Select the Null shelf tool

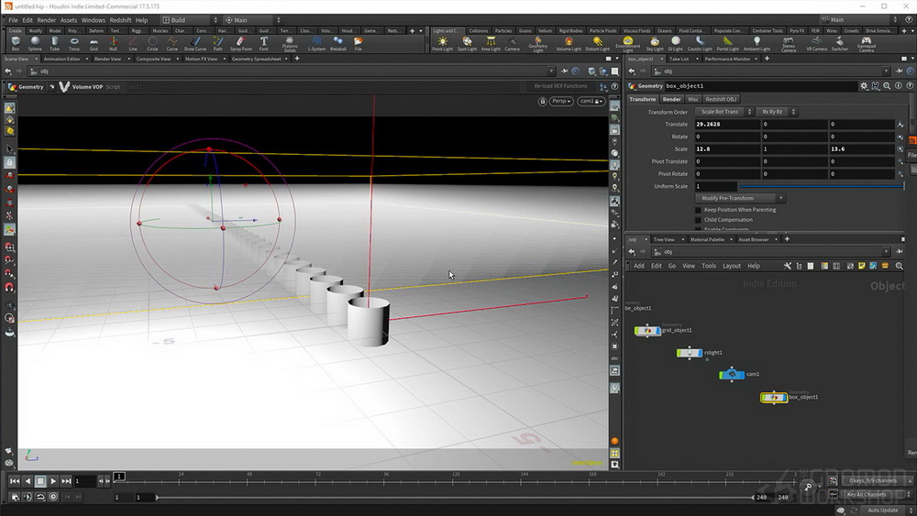113,44
